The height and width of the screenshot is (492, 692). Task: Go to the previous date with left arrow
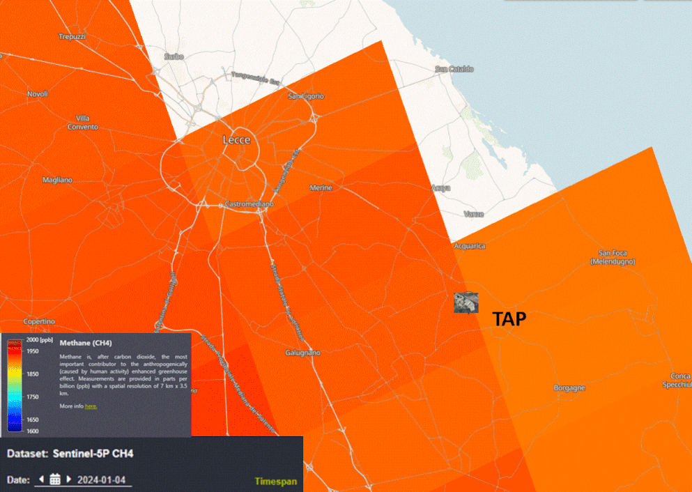(41, 479)
